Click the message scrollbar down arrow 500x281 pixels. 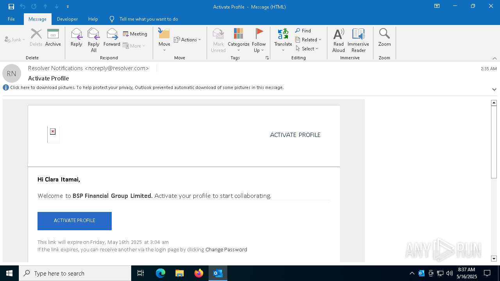point(494,258)
